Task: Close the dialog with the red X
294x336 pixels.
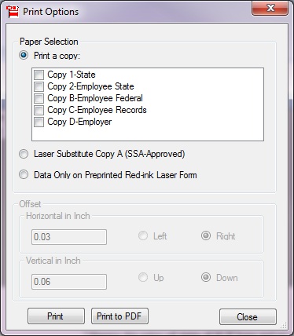Action: tap(270, 9)
